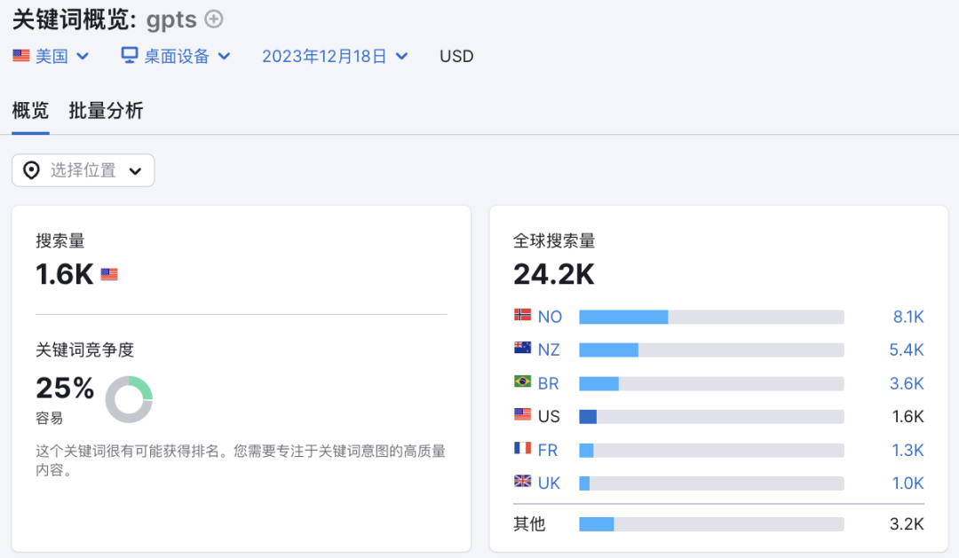Open the 选择位置 location selector
Viewport: 959px width, 558px height.
point(83,170)
